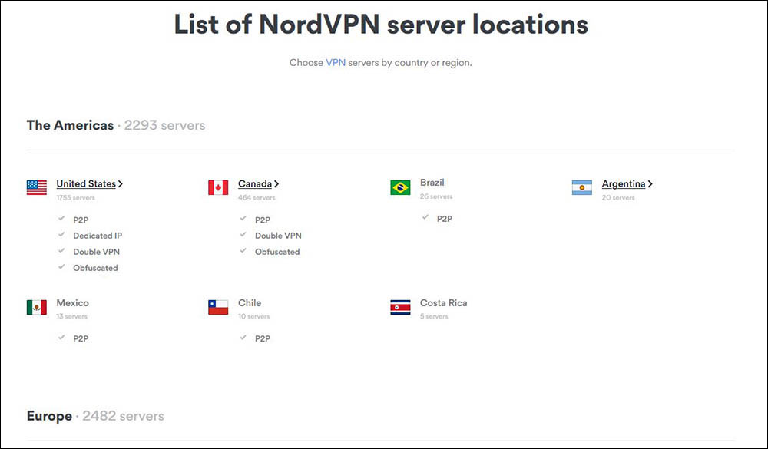This screenshot has width=768, height=449.
Task: Open the United States server page link
Action: tap(85, 183)
